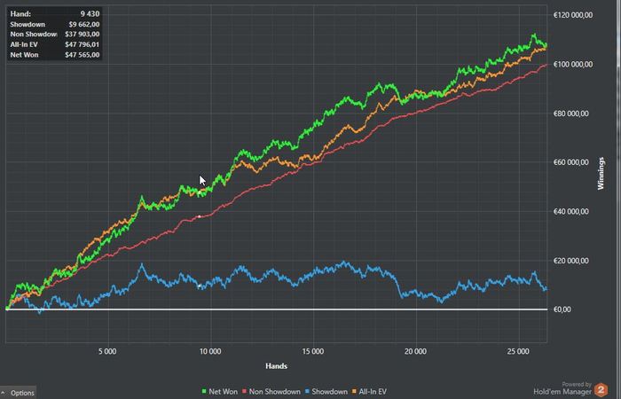This screenshot has width=621, height=399.
Task: Click the white marker on the red line
Action: coord(200,216)
